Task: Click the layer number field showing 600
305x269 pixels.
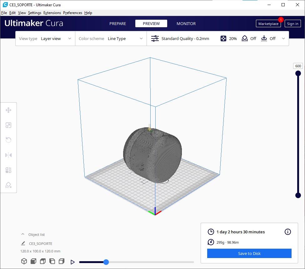Action: point(298,66)
